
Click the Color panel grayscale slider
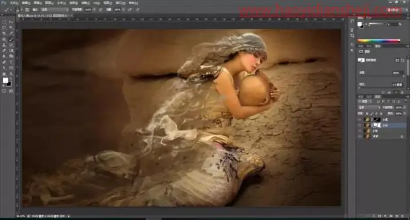(x=377, y=24)
